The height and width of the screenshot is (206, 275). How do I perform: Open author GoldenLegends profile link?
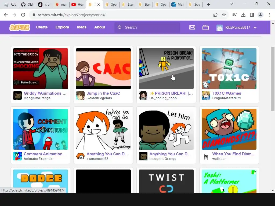pos(99,98)
